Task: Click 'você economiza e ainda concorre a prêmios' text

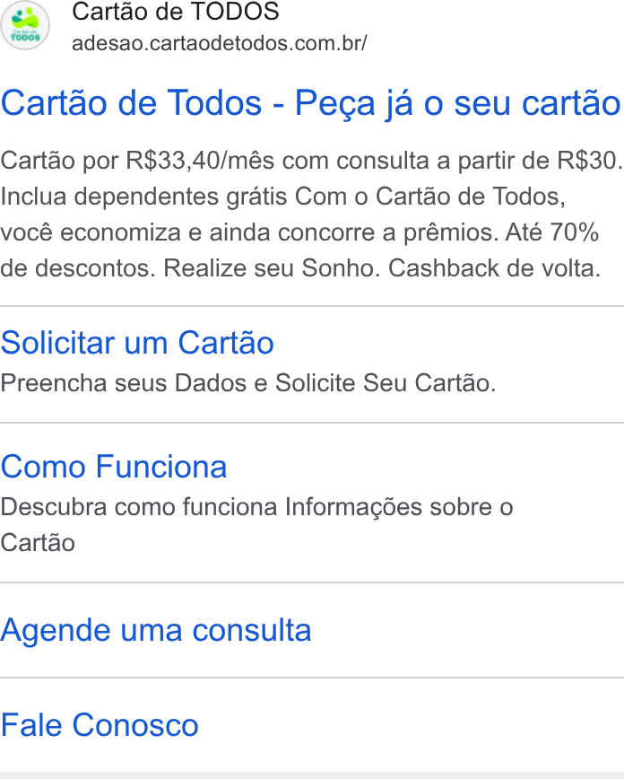Action: 248,232
